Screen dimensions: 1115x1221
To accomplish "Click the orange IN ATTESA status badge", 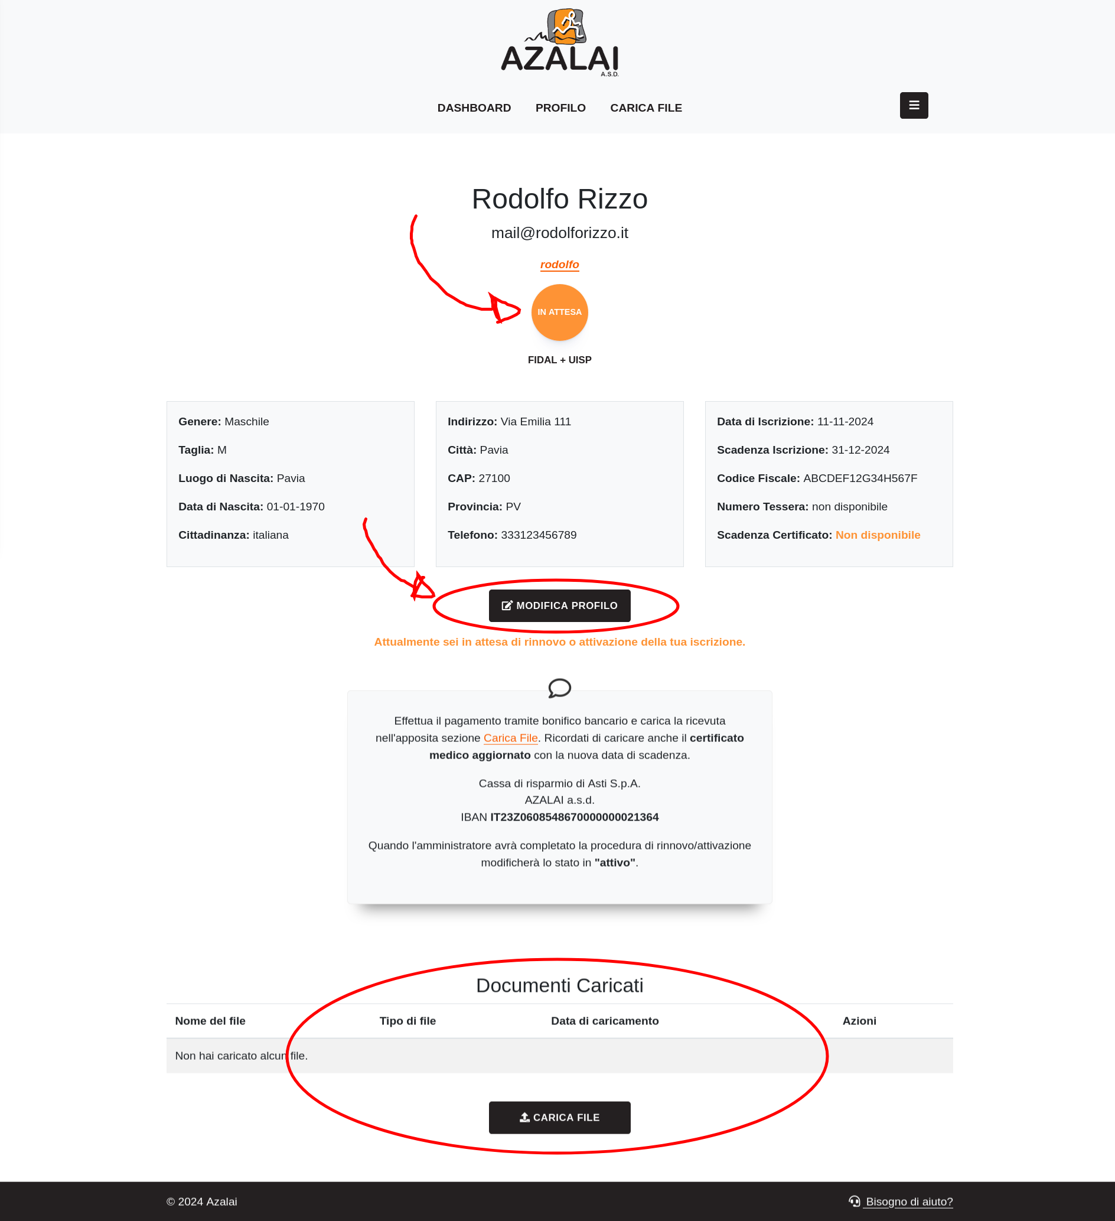I will click(x=560, y=312).
